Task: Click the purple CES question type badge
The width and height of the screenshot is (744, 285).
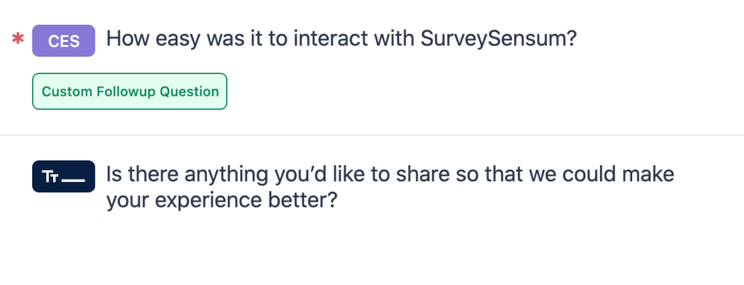Action: click(x=64, y=41)
